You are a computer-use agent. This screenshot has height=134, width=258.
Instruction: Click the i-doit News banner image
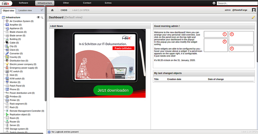[100, 63]
